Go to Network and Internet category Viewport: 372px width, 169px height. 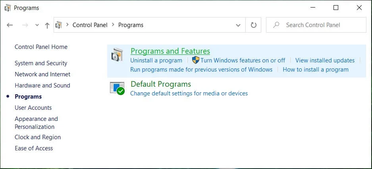point(42,74)
